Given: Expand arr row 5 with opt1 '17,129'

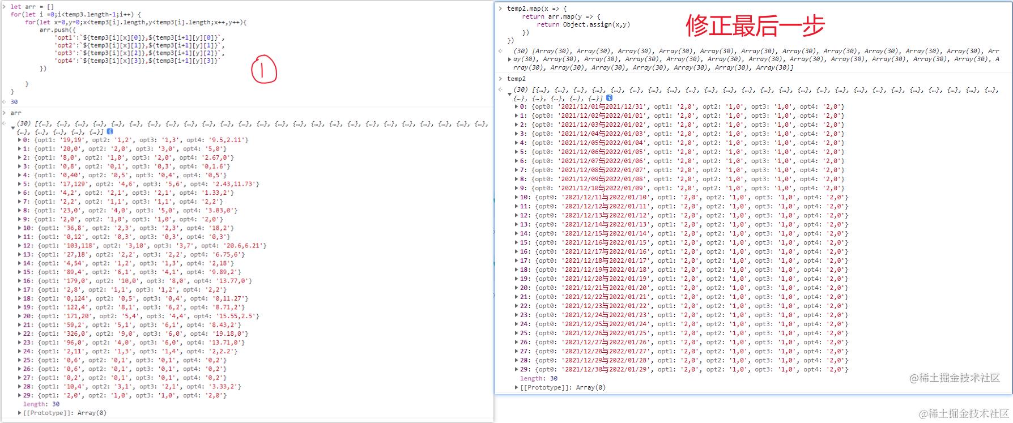Looking at the screenshot, I should pos(20,184).
